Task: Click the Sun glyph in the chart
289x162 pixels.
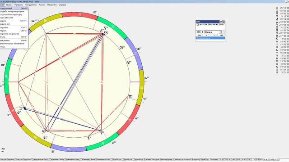Action: pyautogui.click(x=121, y=48)
